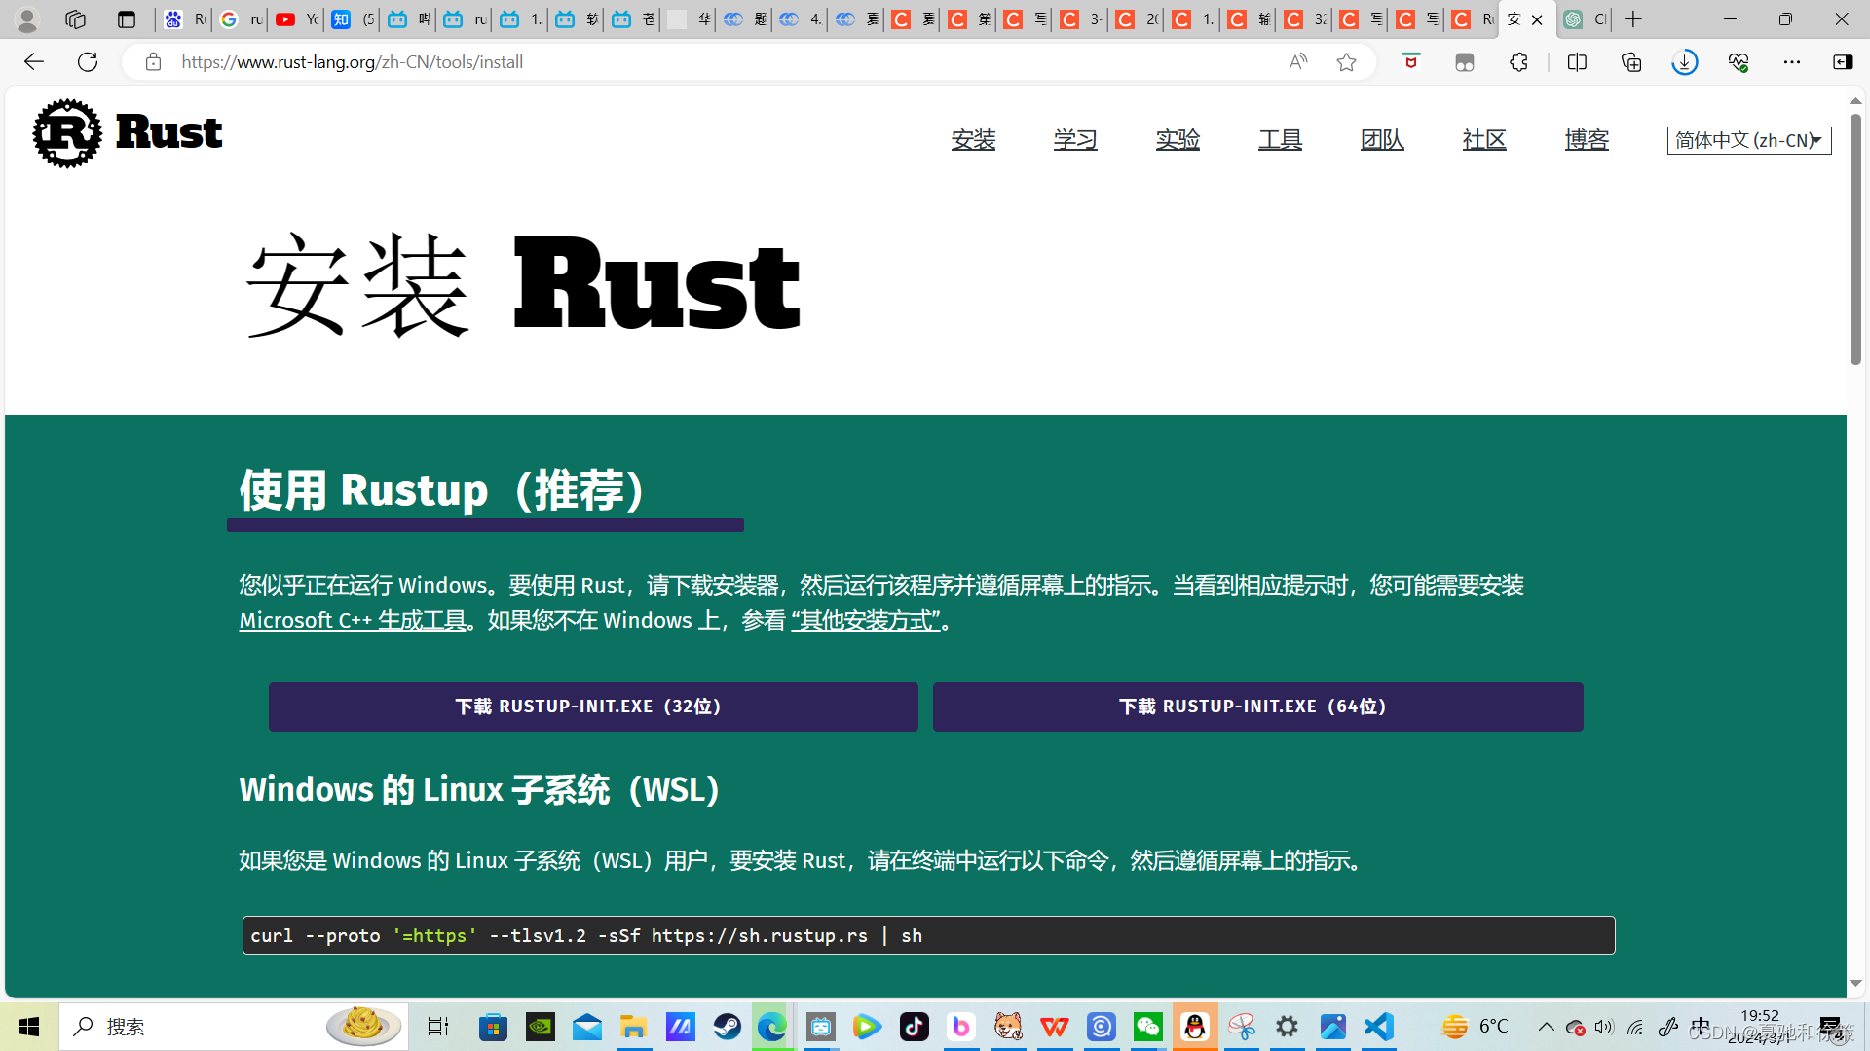
Task: Open the Microsoft C++ 生成工具 link
Action: pos(353,620)
